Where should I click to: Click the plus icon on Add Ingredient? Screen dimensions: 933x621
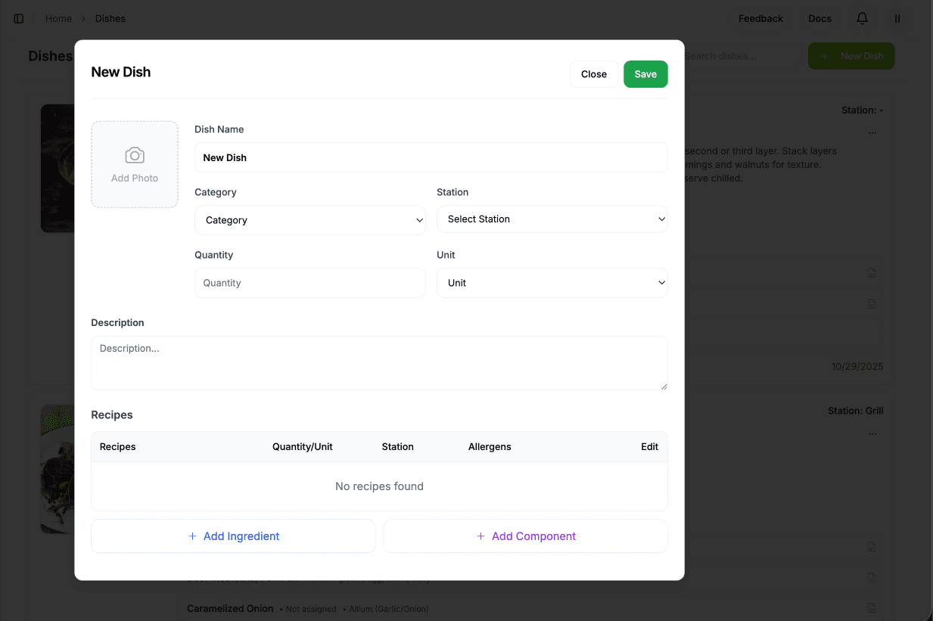point(192,536)
